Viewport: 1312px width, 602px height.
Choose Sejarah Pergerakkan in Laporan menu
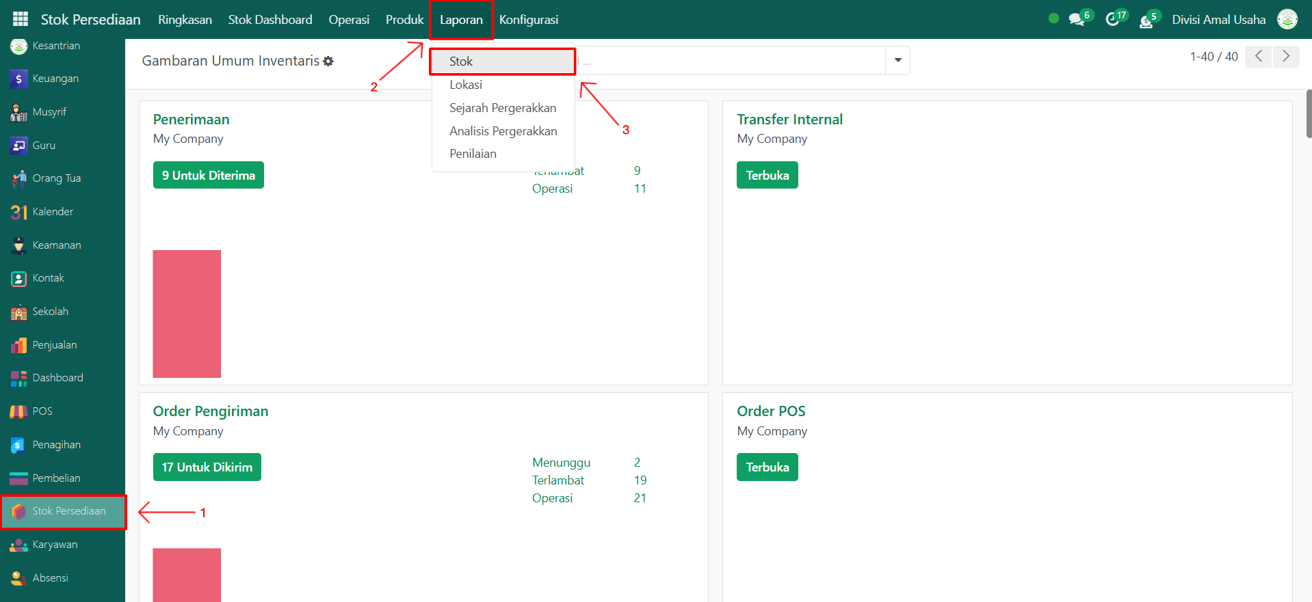[x=502, y=108]
